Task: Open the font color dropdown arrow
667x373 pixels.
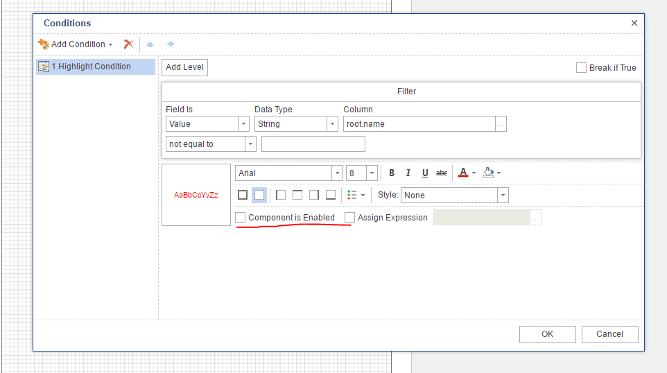Action: [x=474, y=173]
